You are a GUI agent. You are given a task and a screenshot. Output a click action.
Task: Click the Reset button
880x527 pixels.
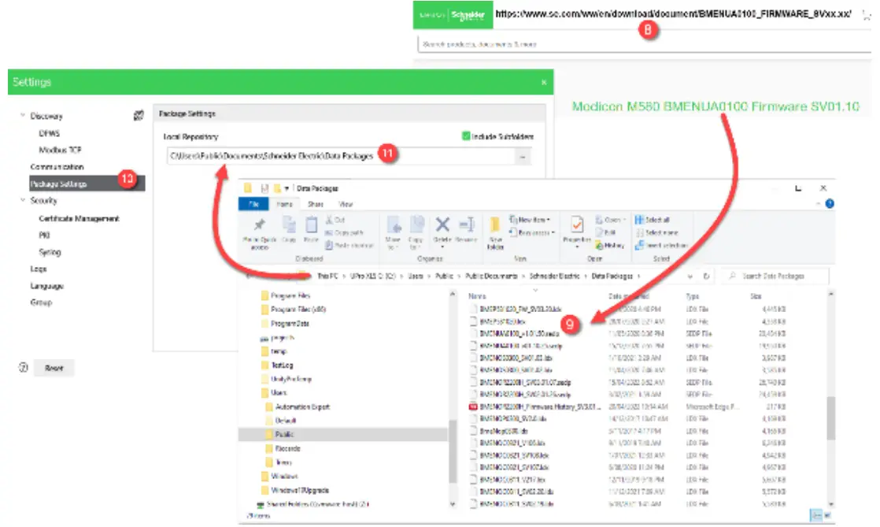pos(54,368)
